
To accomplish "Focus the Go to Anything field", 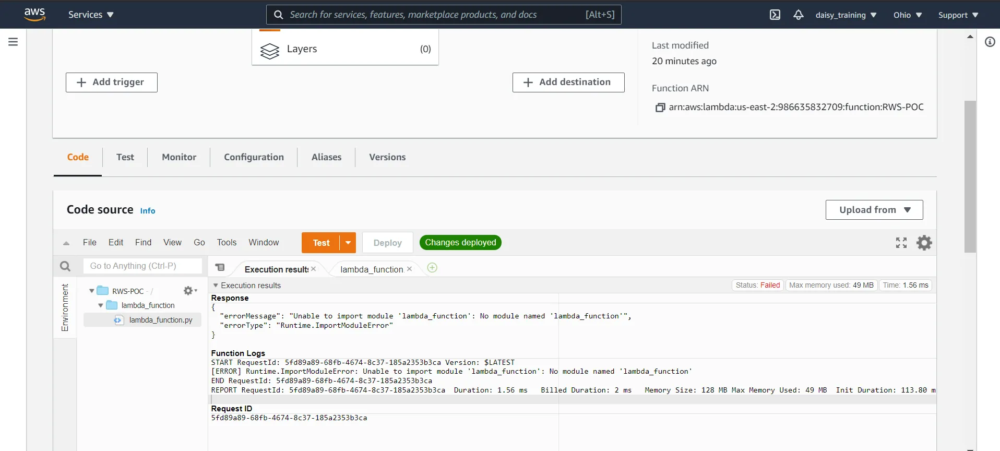I will tap(142, 266).
